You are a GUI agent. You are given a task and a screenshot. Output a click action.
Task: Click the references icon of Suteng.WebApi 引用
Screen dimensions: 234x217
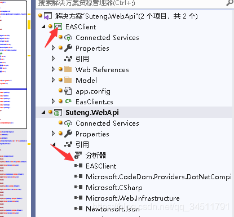pos(68,144)
